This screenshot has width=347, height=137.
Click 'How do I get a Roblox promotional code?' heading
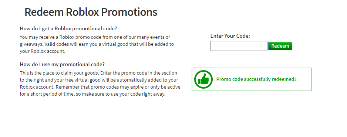pos(68,28)
